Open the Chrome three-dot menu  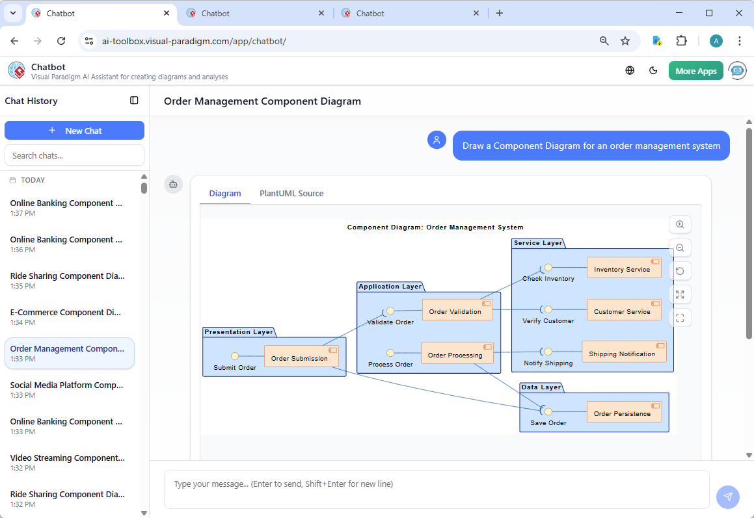740,40
